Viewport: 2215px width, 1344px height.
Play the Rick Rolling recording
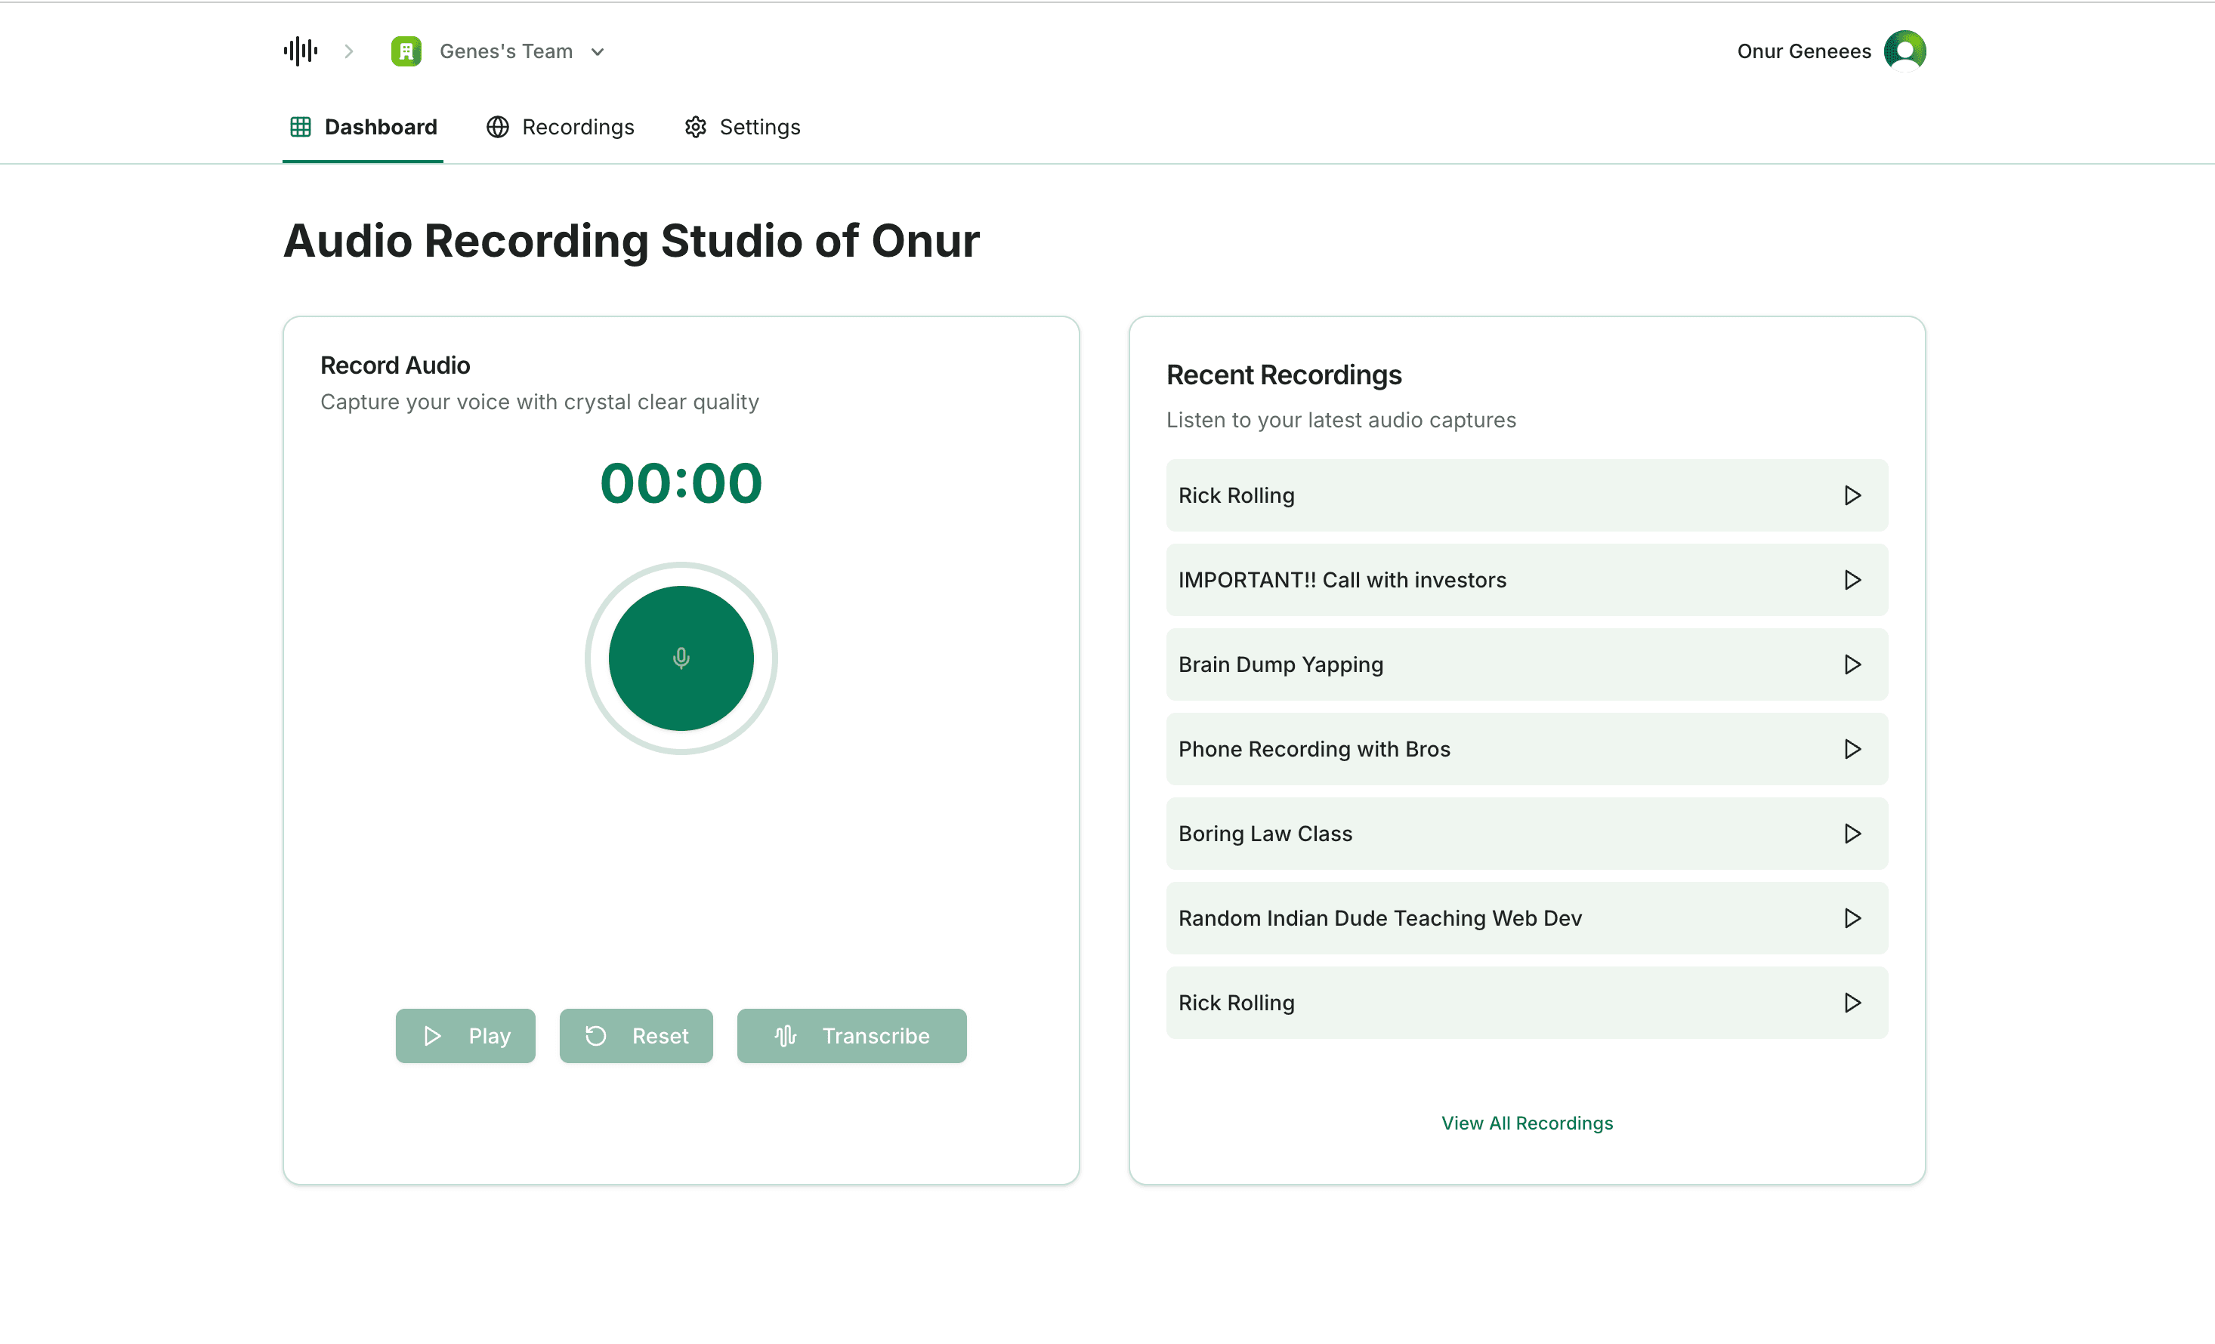[x=1851, y=495]
